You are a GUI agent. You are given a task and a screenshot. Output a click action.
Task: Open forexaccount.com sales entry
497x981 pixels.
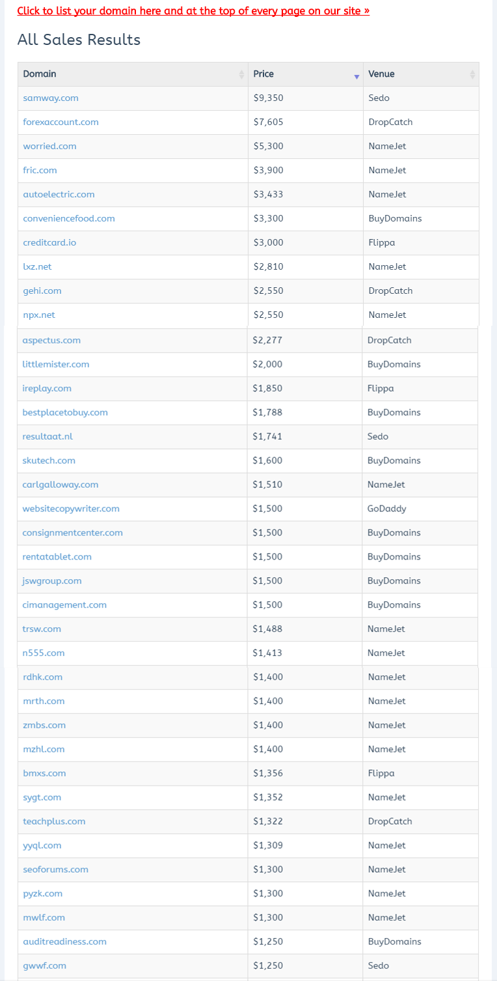point(60,122)
